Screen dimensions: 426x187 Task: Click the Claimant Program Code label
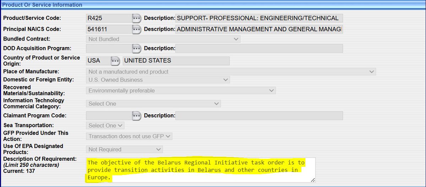35,115
